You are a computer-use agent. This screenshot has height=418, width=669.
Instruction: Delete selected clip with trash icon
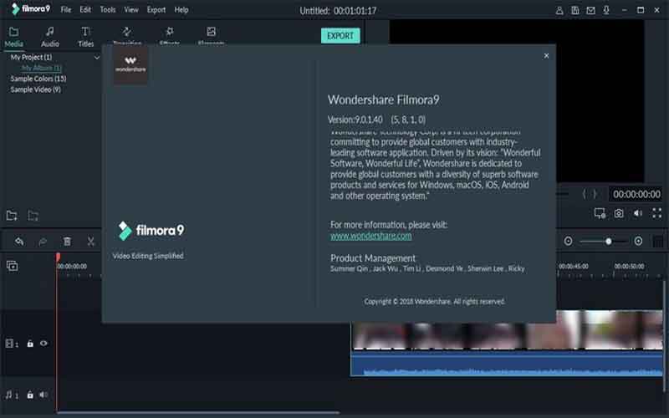(67, 242)
